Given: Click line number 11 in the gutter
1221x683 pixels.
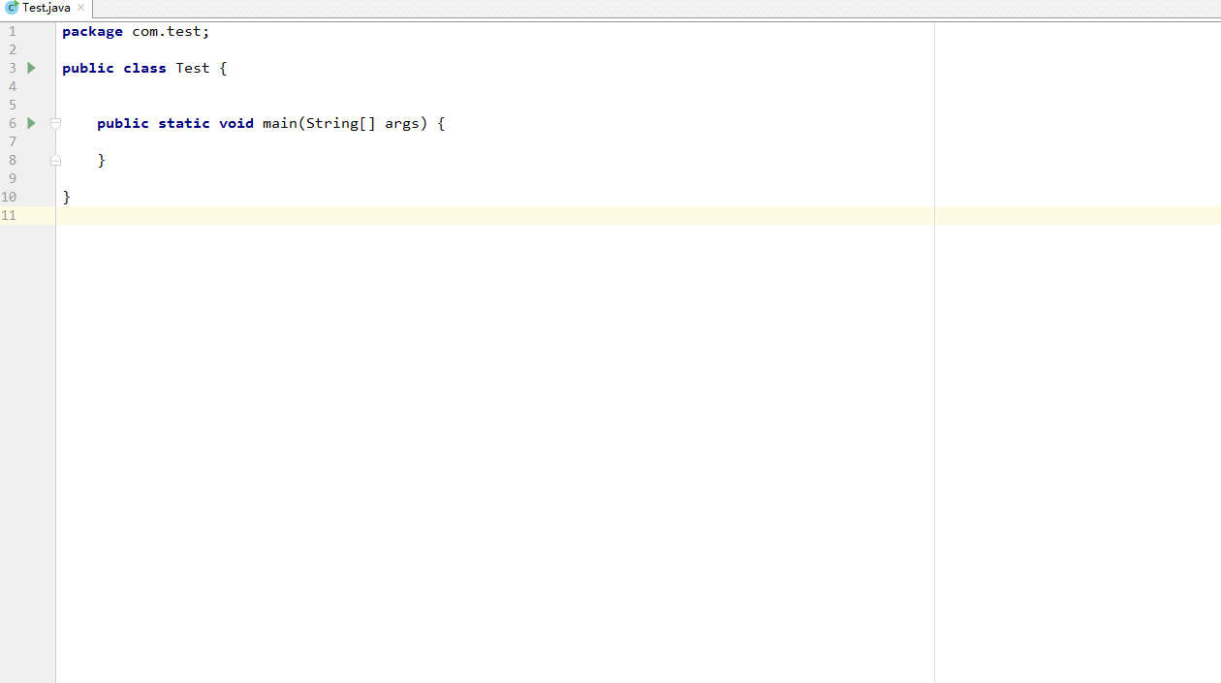Looking at the screenshot, I should pyautogui.click(x=9, y=215).
